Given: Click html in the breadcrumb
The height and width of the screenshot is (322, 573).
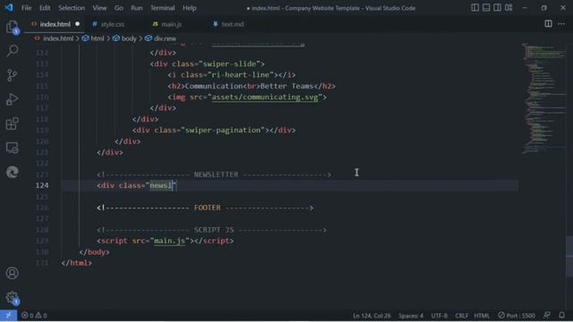Looking at the screenshot, I should tap(98, 38).
